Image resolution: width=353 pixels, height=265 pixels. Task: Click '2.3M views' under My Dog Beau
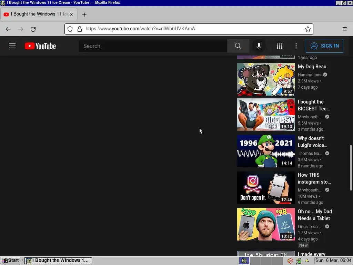click(x=308, y=81)
